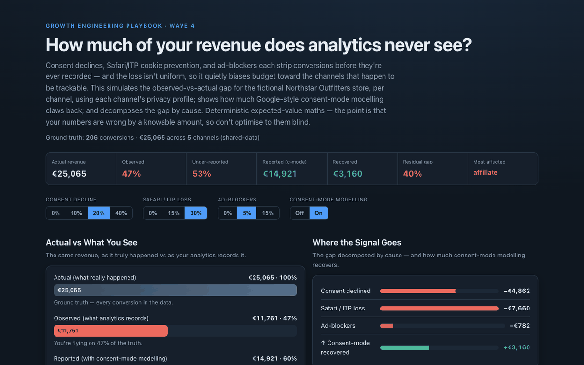Click Most affected affiliate card
Screen dimensions: 584x365
pos(503,169)
